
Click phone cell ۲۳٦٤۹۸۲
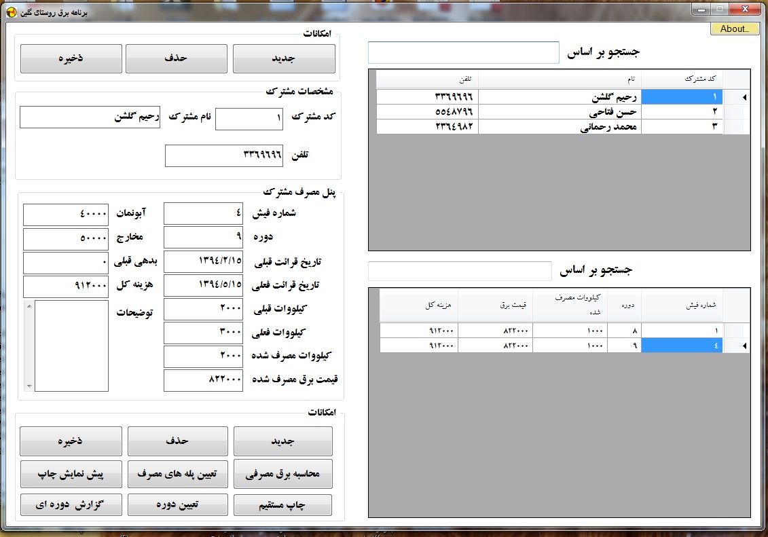point(427,127)
